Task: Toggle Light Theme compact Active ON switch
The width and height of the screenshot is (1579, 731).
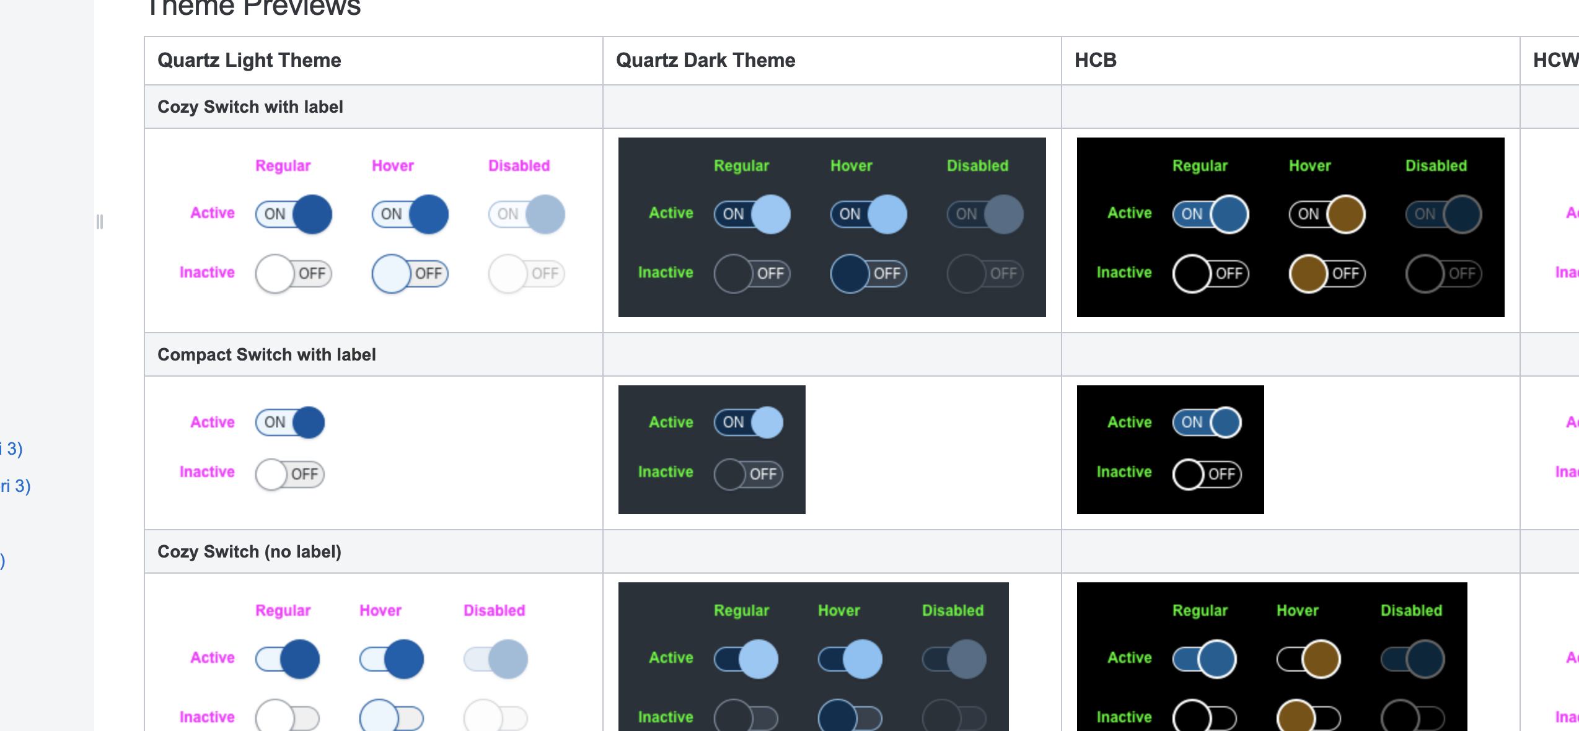Action: click(290, 422)
